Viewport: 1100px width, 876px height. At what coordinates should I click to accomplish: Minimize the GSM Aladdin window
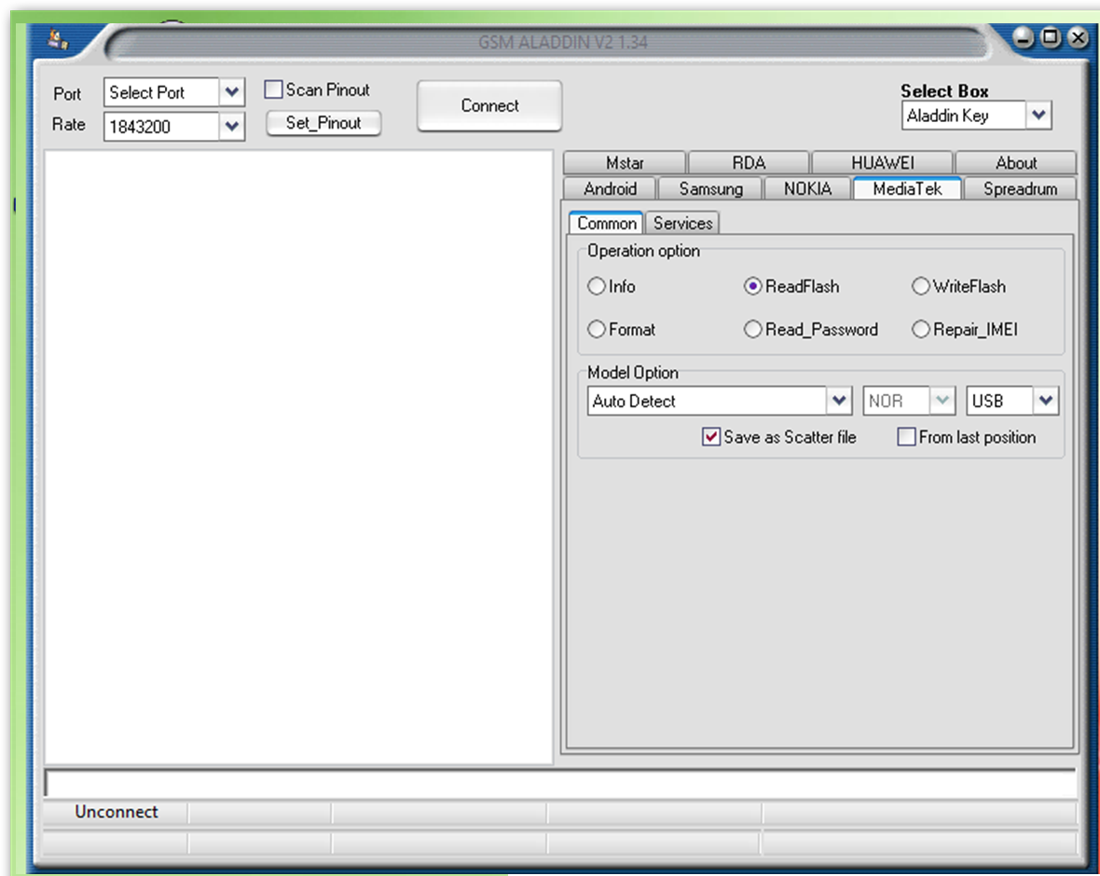(1024, 37)
